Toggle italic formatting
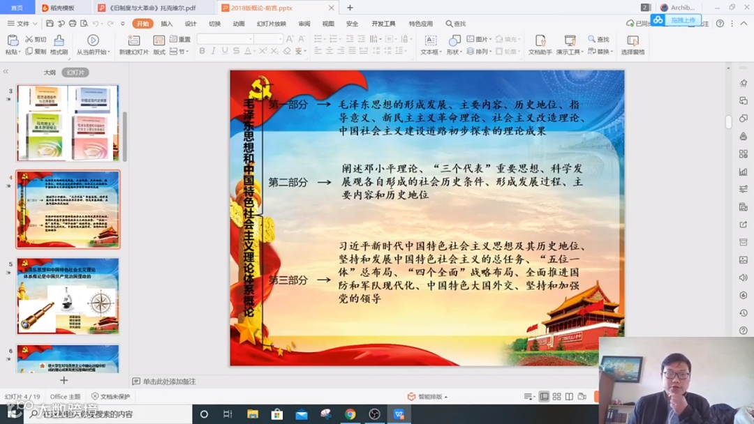 [x=214, y=51]
